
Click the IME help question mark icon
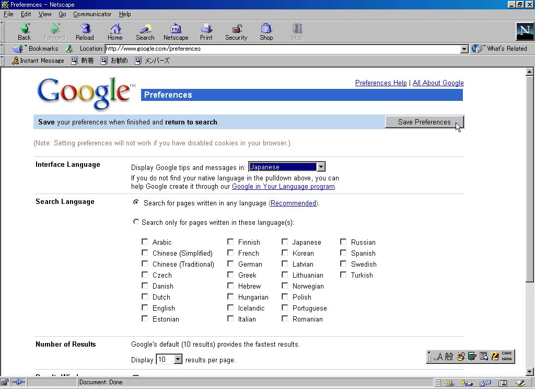click(495, 357)
